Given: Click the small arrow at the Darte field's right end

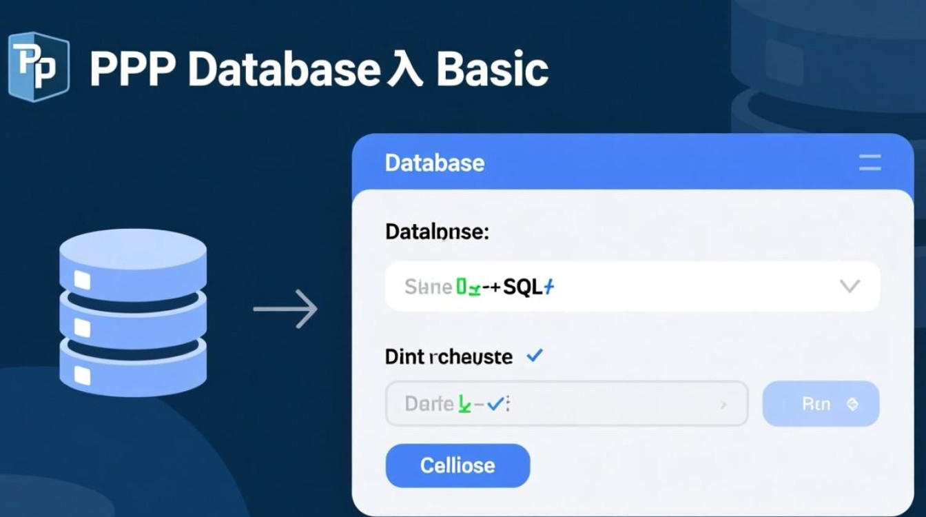Looking at the screenshot, I should pos(723,405).
